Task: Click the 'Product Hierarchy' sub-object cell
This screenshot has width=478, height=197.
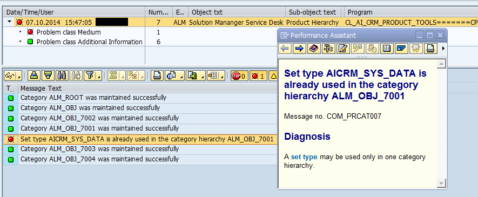Action: click(x=313, y=22)
